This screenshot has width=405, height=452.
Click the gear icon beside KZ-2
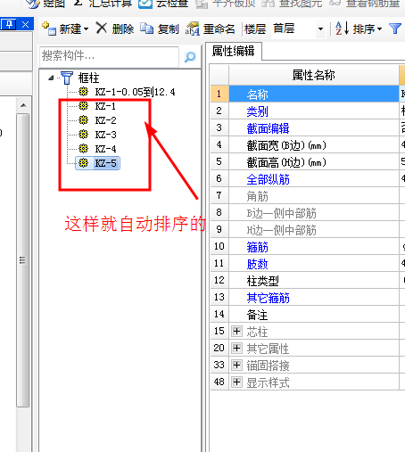tap(83, 120)
